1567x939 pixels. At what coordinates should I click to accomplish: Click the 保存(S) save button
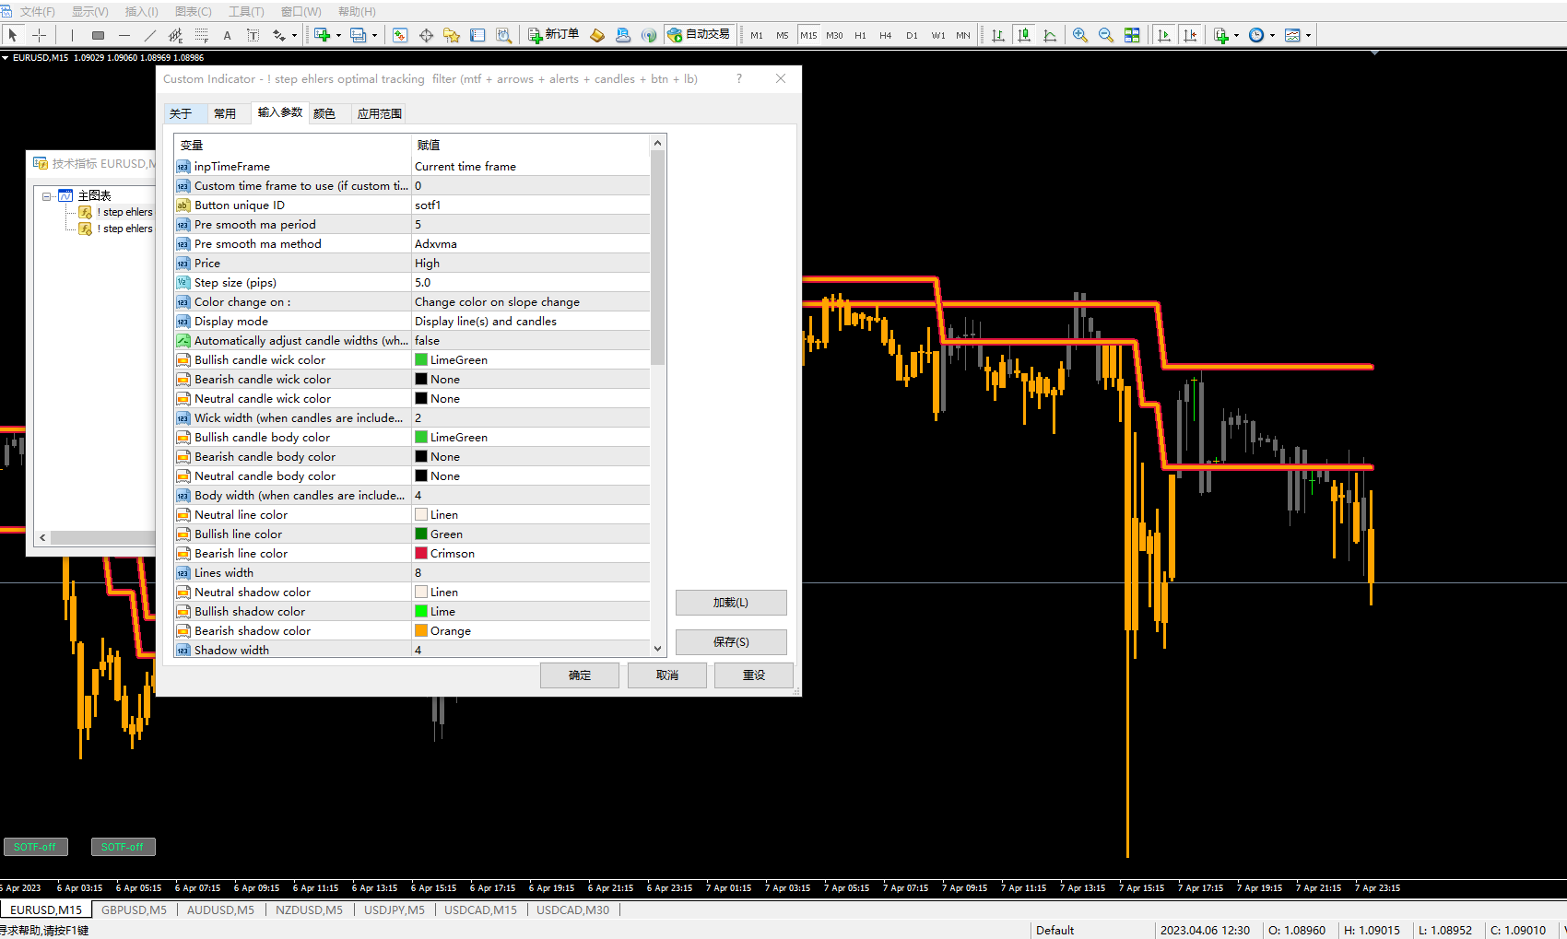(731, 641)
